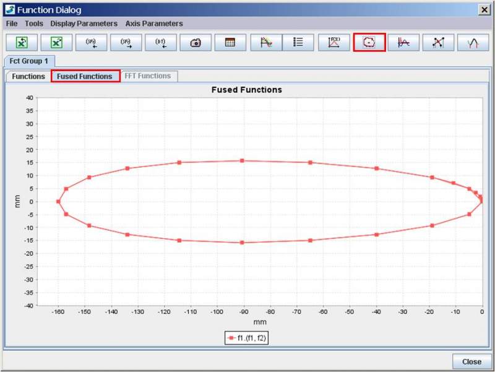The width and height of the screenshot is (495, 372).
Task: Click the crossing lines with points icon
Action: (x=439, y=42)
